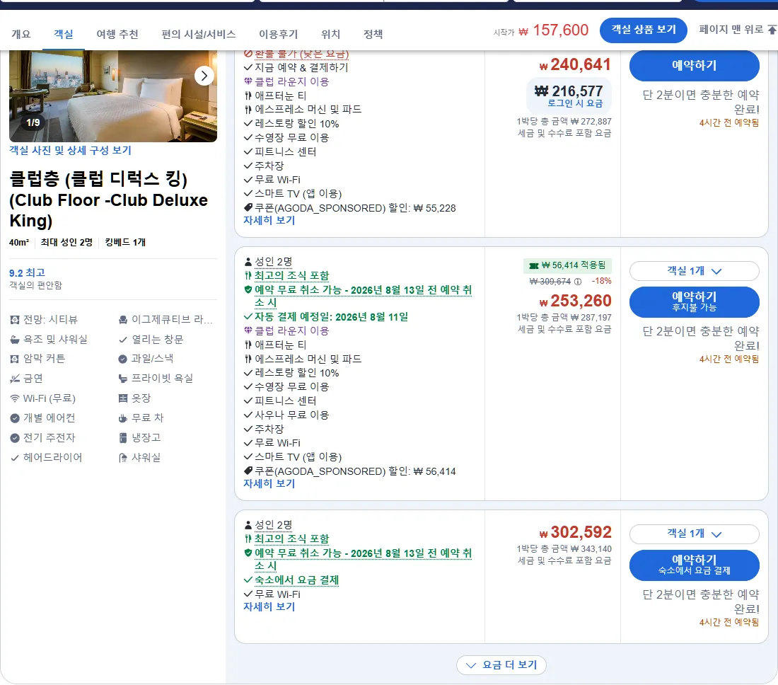The width and height of the screenshot is (778, 685).
Task: Click the 과일/스낵 amenity icon
Action: pyautogui.click(x=123, y=359)
